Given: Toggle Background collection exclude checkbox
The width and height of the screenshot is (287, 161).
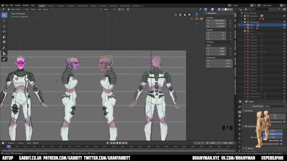Looking at the screenshot, I should [x=245, y=22].
